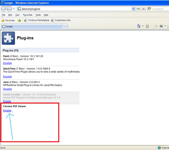Open the Edit menu
The image size is (169, 150).
point(10,15)
